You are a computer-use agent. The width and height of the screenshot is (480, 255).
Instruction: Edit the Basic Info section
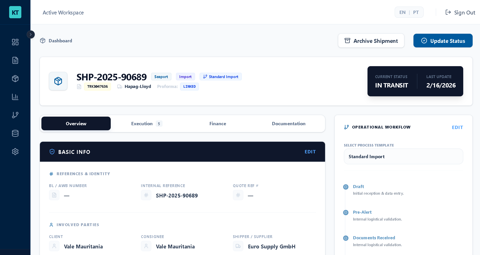point(310,152)
